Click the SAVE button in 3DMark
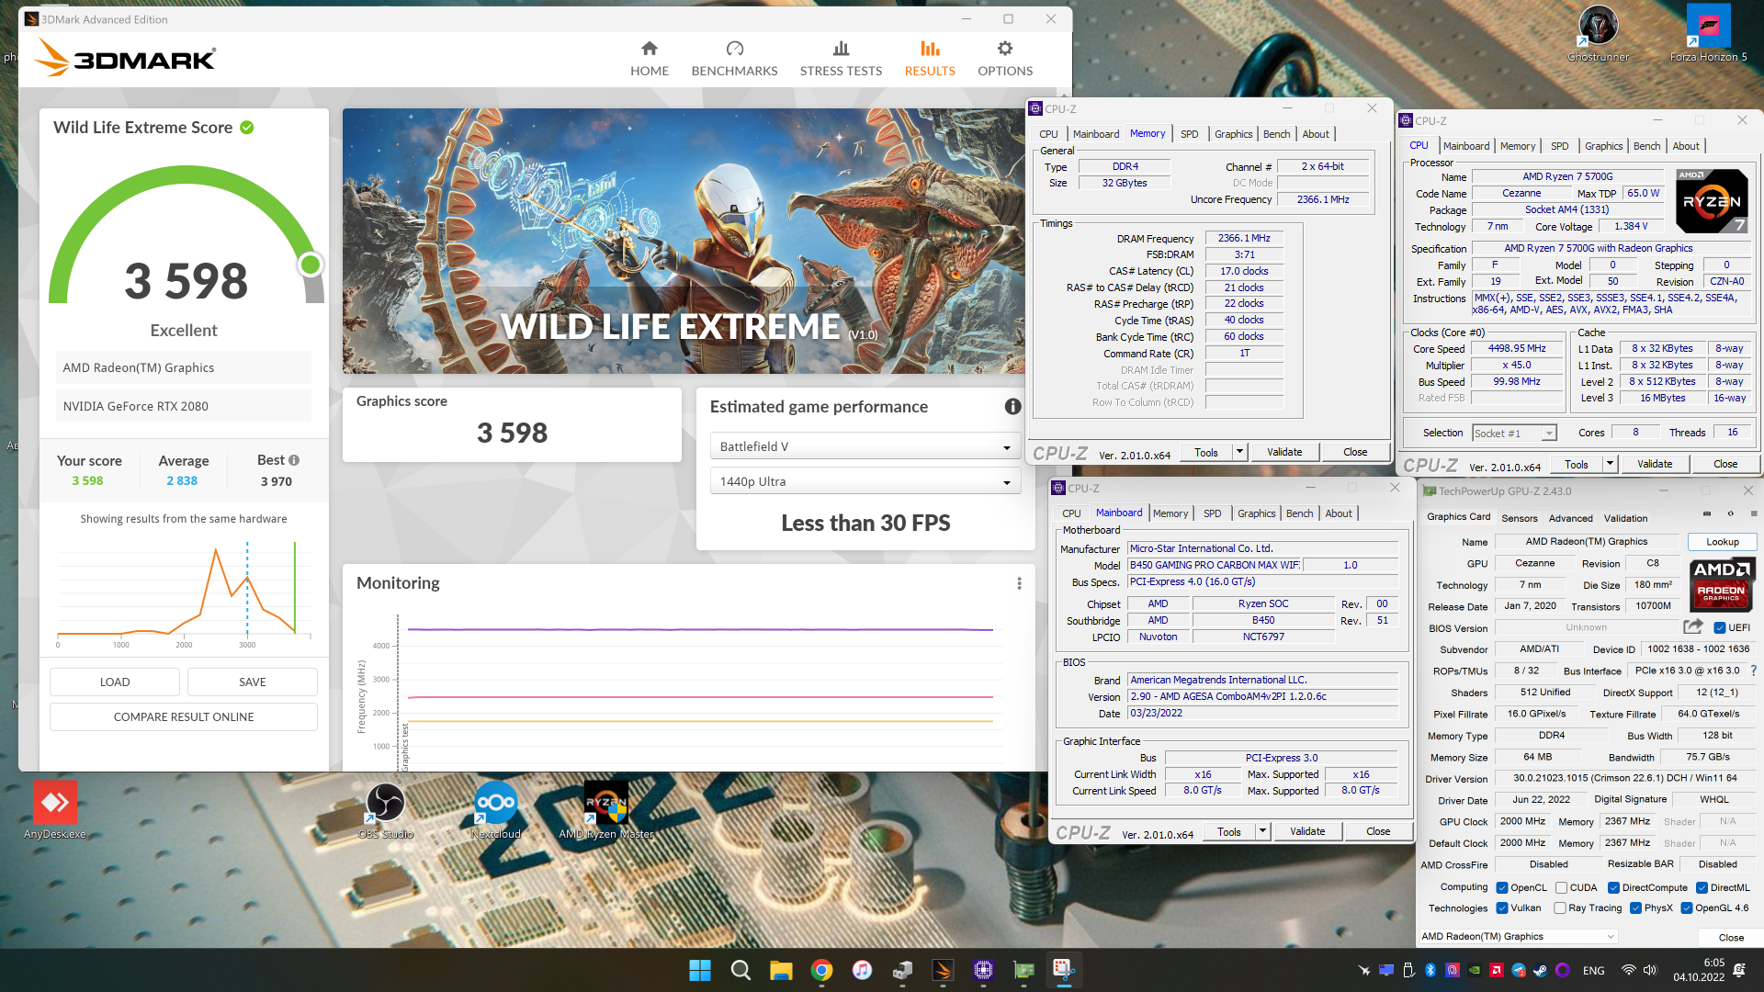Screen dimensions: 1764x992 coord(253,682)
